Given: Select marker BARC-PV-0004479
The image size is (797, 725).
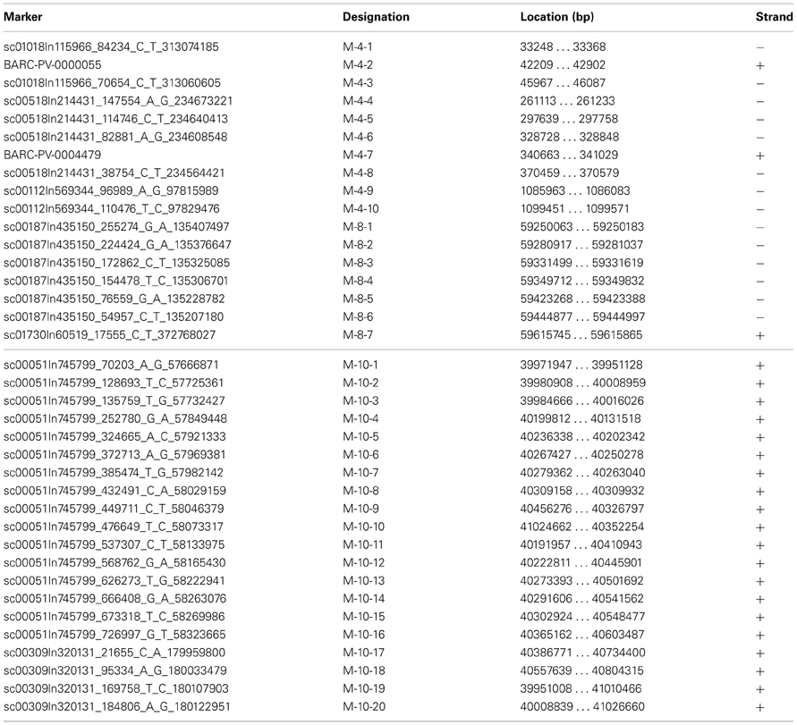Looking at the screenshot, I should click(x=53, y=155).
